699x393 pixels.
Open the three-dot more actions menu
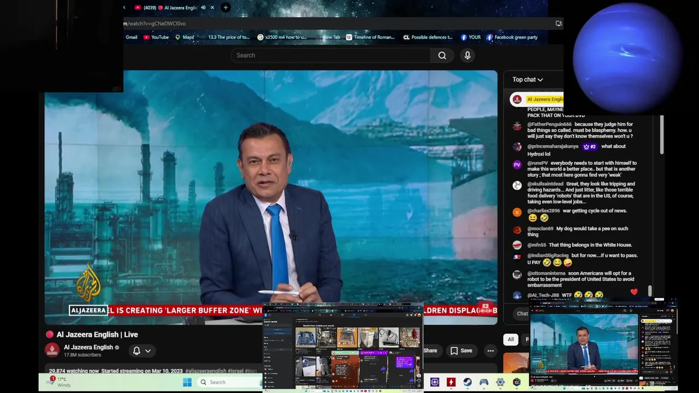coord(490,350)
